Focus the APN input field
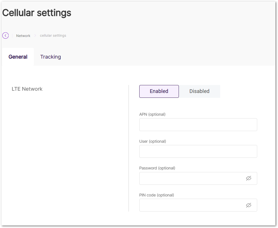 click(198, 125)
